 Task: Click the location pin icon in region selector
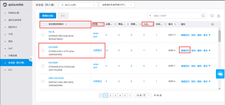(62, 5)
